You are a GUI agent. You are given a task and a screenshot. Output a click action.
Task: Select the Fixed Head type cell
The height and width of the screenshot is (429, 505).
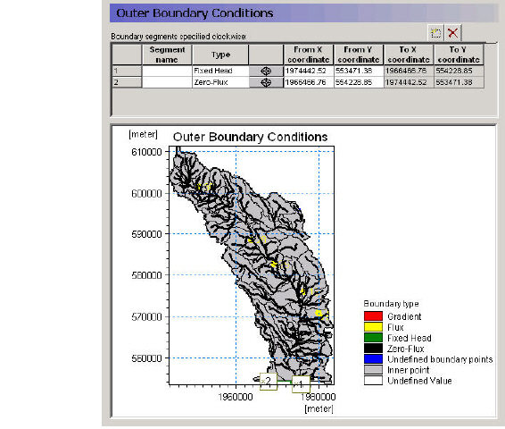point(220,71)
